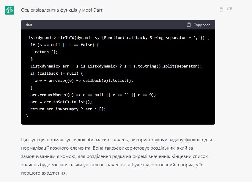Click the paragraph line starting 'нормалізації кожного елемента'
This screenshot has height=182, width=252.
pyautogui.click(x=107, y=148)
